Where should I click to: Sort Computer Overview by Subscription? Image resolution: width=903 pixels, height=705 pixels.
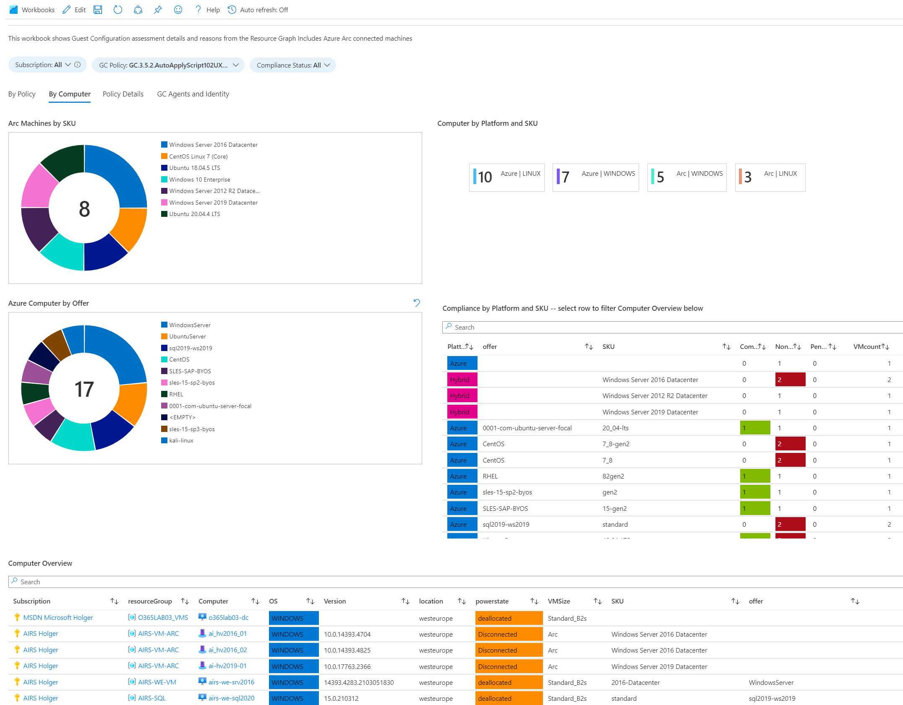pyautogui.click(x=114, y=601)
